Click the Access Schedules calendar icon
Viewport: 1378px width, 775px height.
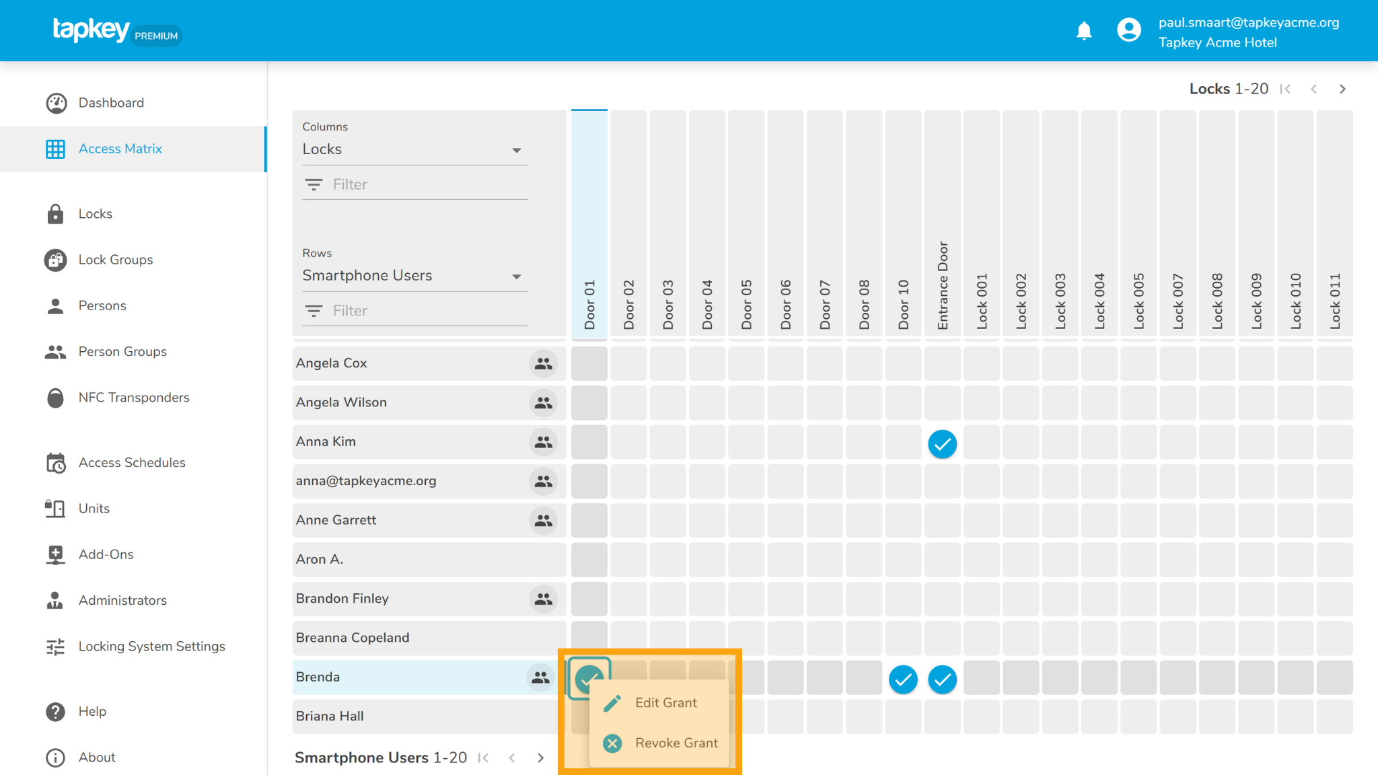tap(55, 463)
